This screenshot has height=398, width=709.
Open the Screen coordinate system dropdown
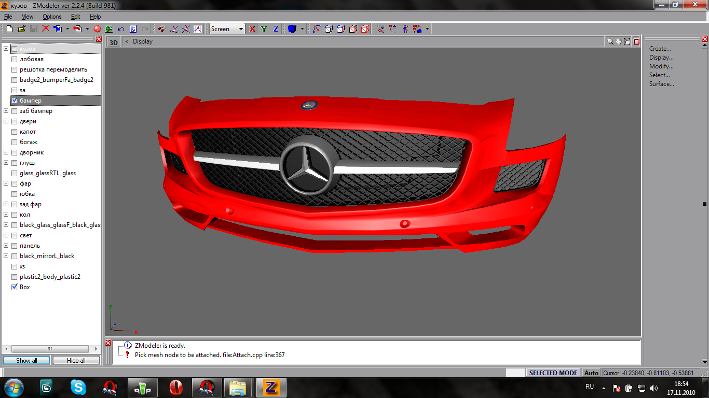[x=241, y=29]
